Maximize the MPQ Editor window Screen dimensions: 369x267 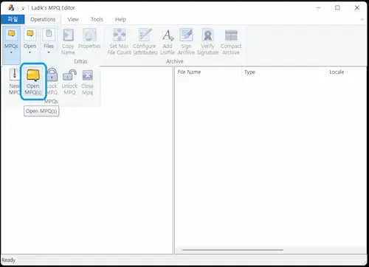(x=337, y=8)
